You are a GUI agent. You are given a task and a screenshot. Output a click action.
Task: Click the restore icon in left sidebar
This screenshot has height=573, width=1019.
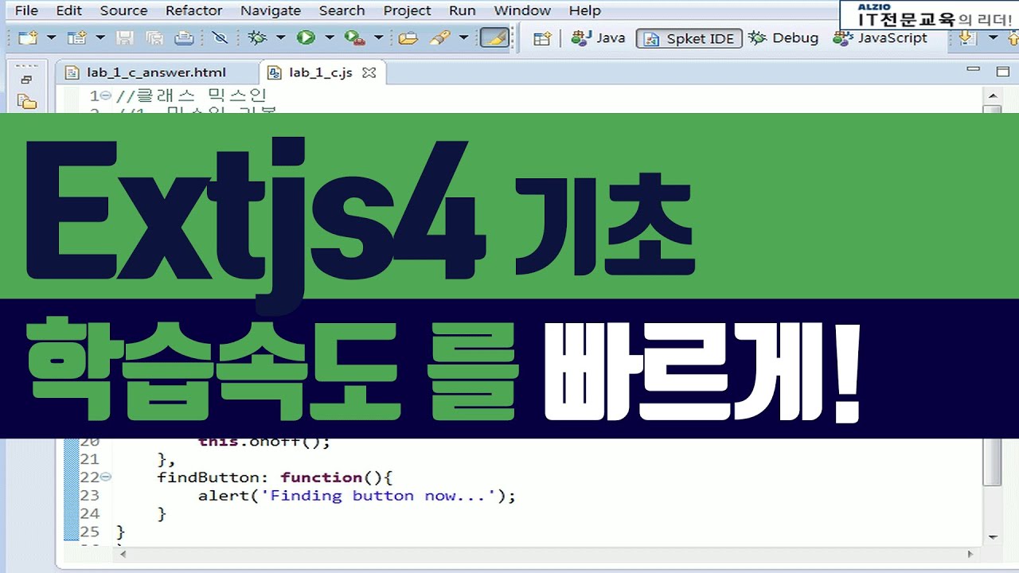(27, 80)
